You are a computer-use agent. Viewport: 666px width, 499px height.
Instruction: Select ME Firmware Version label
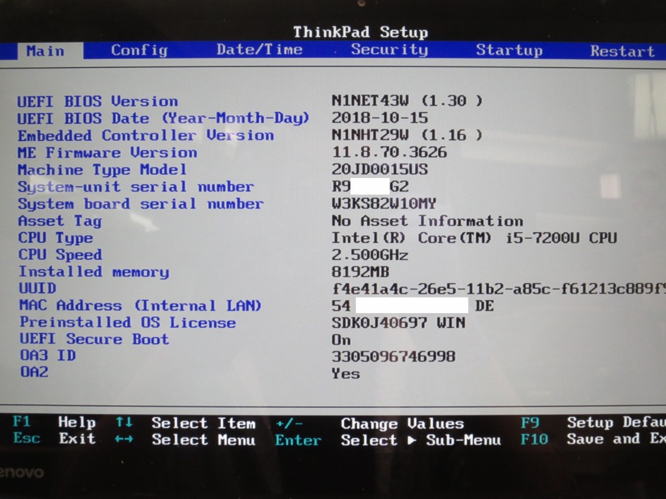click(107, 152)
